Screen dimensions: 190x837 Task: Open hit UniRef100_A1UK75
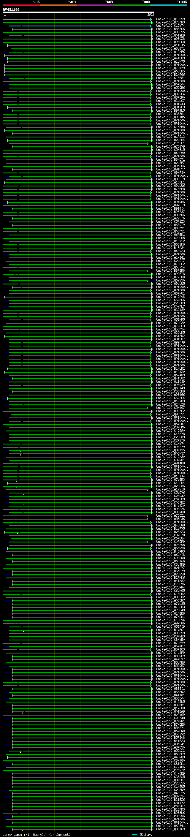click(170, 62)
